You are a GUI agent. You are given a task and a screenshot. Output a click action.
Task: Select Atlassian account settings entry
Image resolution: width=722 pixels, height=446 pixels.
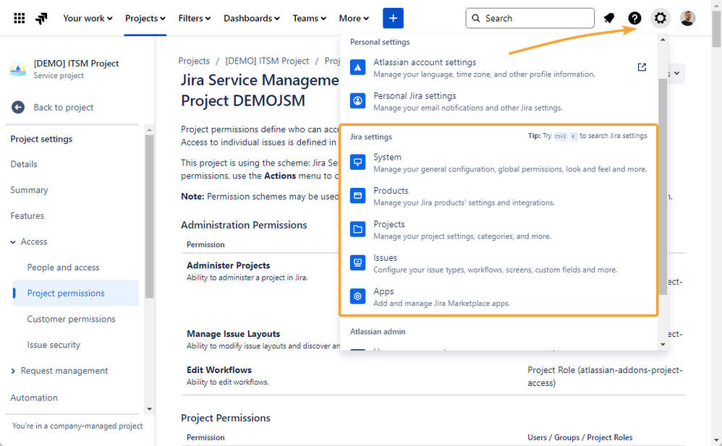(499, 68)
